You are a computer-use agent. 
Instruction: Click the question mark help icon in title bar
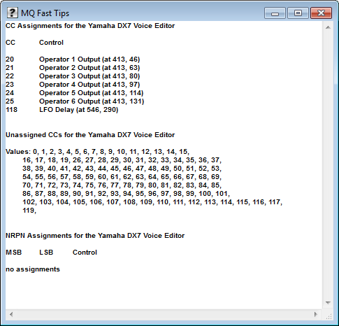12,13
